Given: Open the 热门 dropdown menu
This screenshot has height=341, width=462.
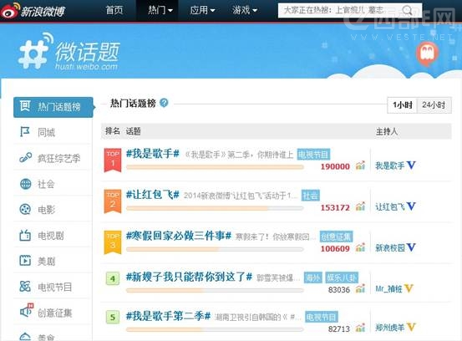Looking at the screenshot, I should (x=160, y=10).
